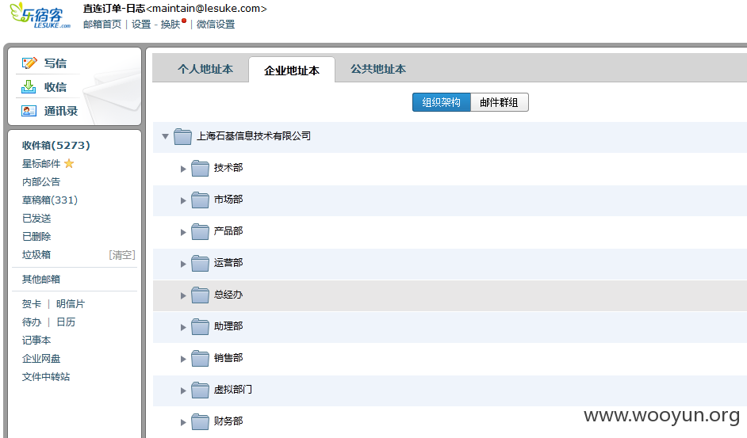Open the 邮箱首页 link
The image size is (747, 438).
[102, 25]
